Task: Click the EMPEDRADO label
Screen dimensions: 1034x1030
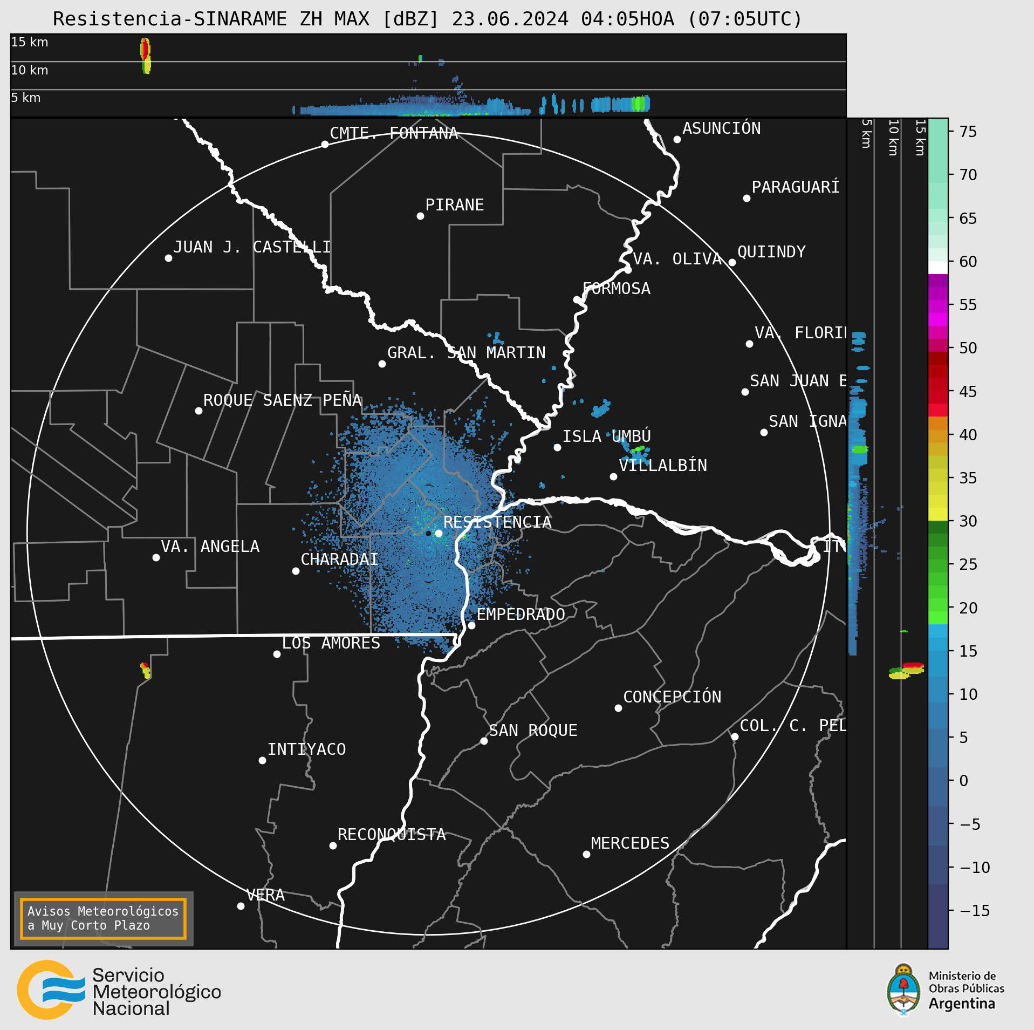Action: click(521, 614)
